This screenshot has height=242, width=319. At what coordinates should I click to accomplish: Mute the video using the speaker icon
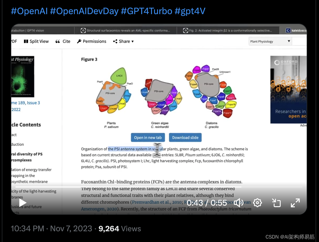[239, 203]
